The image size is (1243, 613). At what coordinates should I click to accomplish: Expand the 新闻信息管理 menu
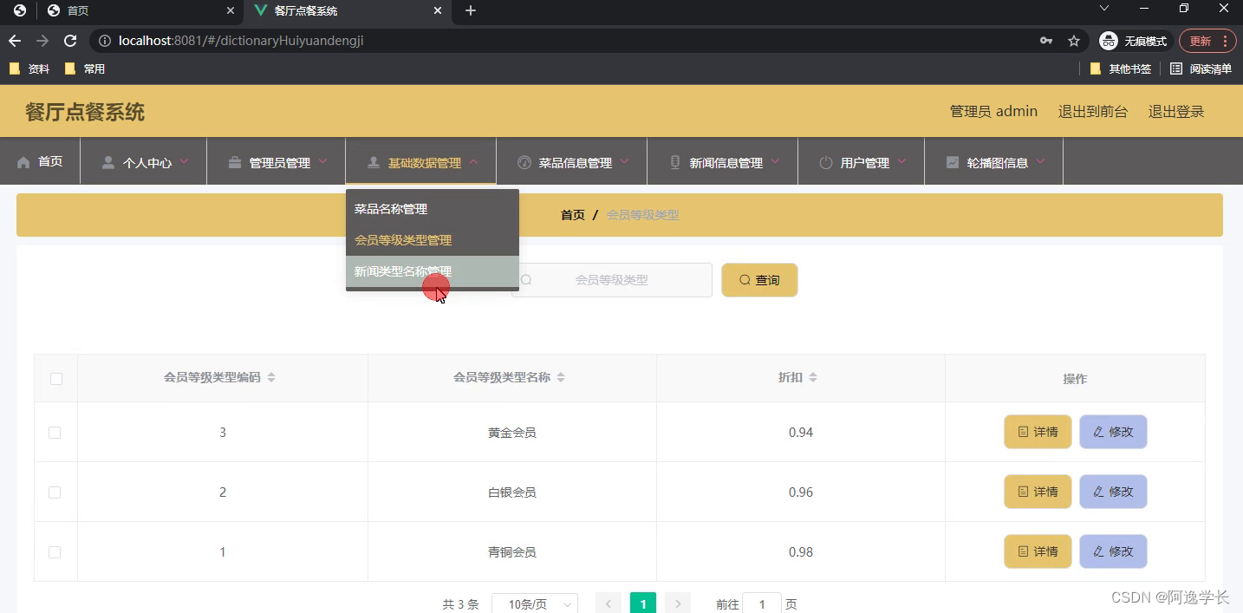click(723, 161)
